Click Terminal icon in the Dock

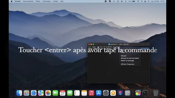tap(145, 93)
